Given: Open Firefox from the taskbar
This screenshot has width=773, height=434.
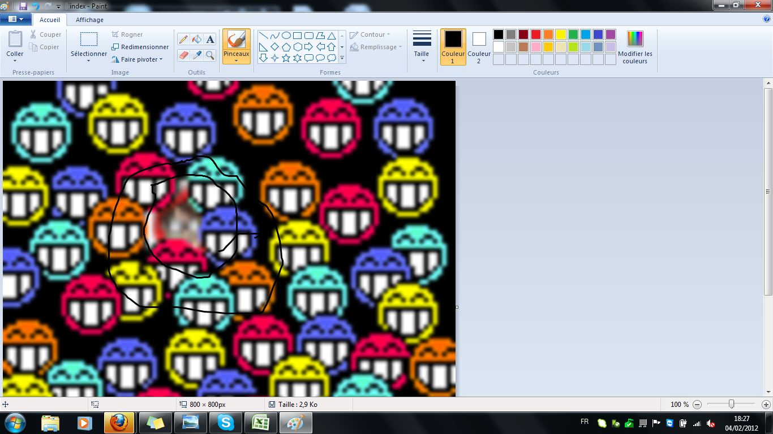Looking at the screenshot, I should [x=119, y=423].
